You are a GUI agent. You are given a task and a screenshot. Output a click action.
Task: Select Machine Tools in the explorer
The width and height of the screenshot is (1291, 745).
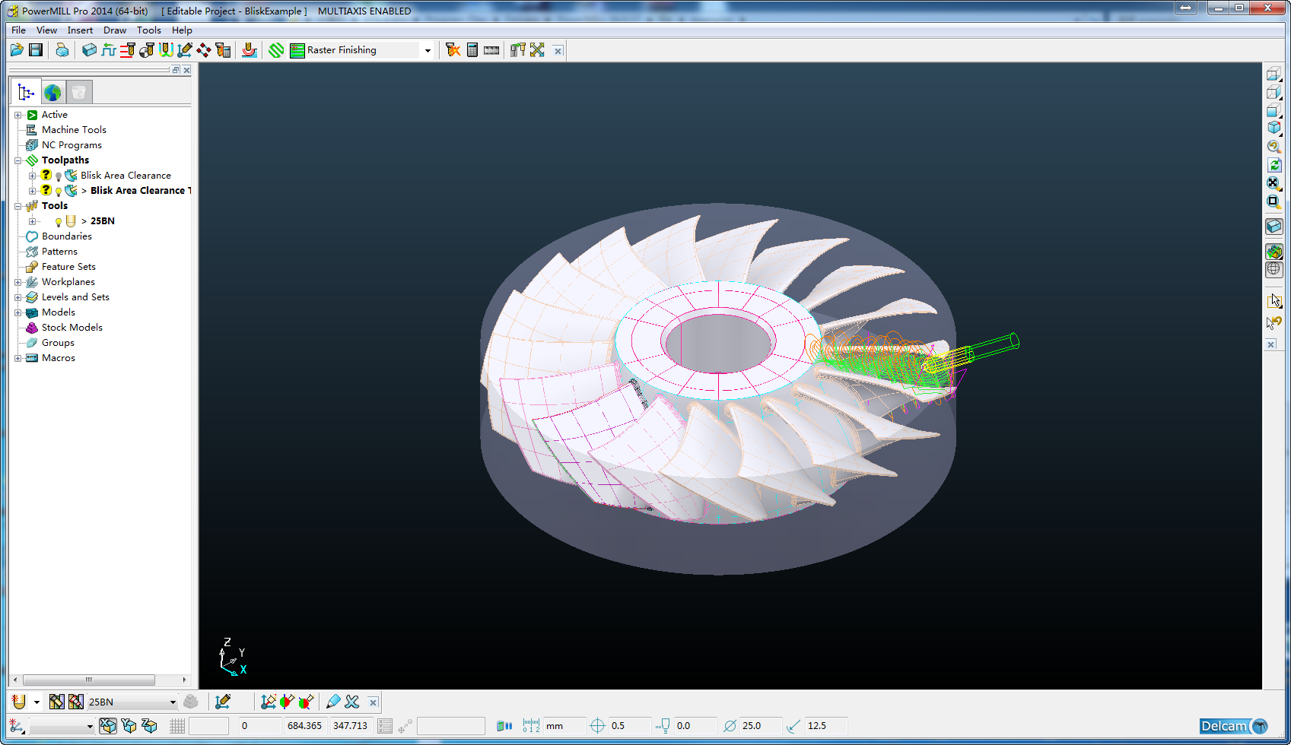point(74,130)
